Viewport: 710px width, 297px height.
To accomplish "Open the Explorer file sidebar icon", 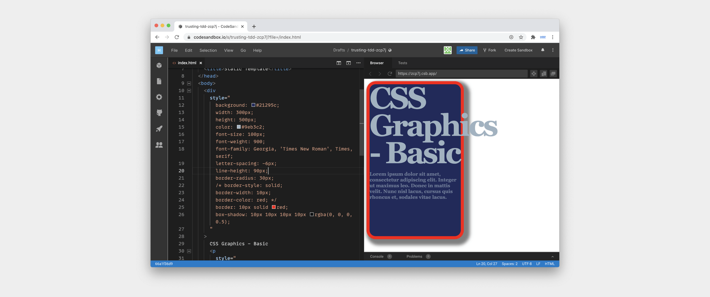I will tap(159, 81).
